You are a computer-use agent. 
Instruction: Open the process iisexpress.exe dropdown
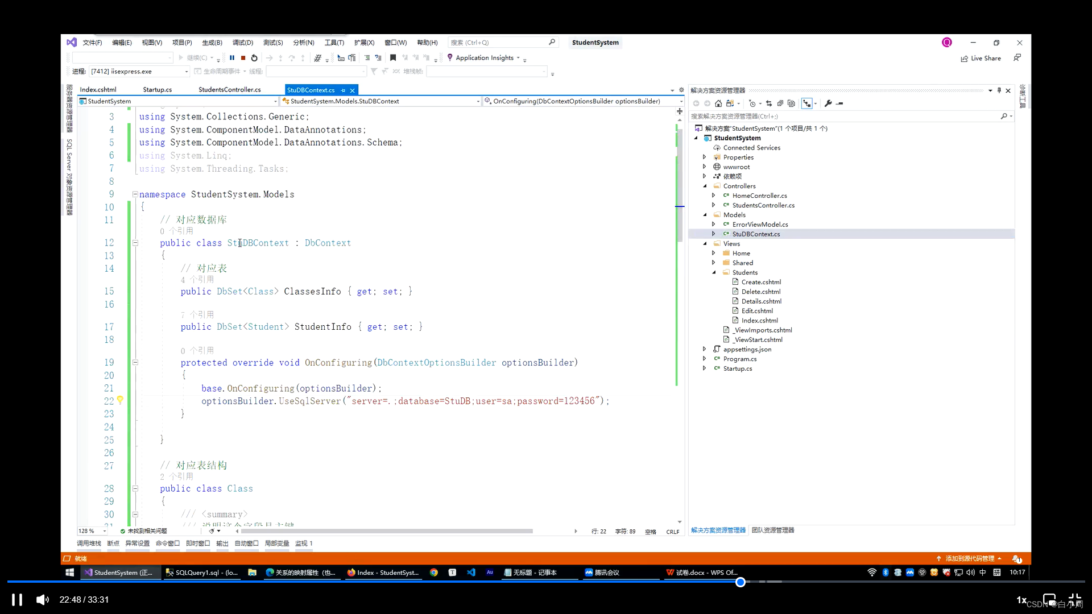pos(186,72)
